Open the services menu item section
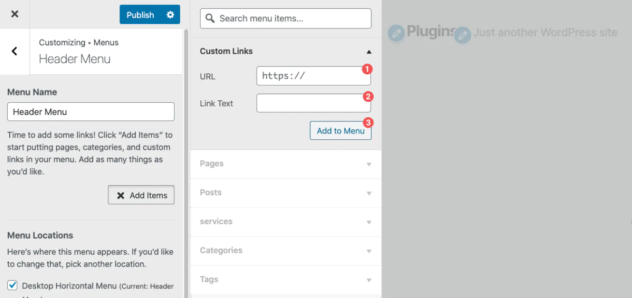The width and height of the screenshot is (632, 298). pos(286,222)
